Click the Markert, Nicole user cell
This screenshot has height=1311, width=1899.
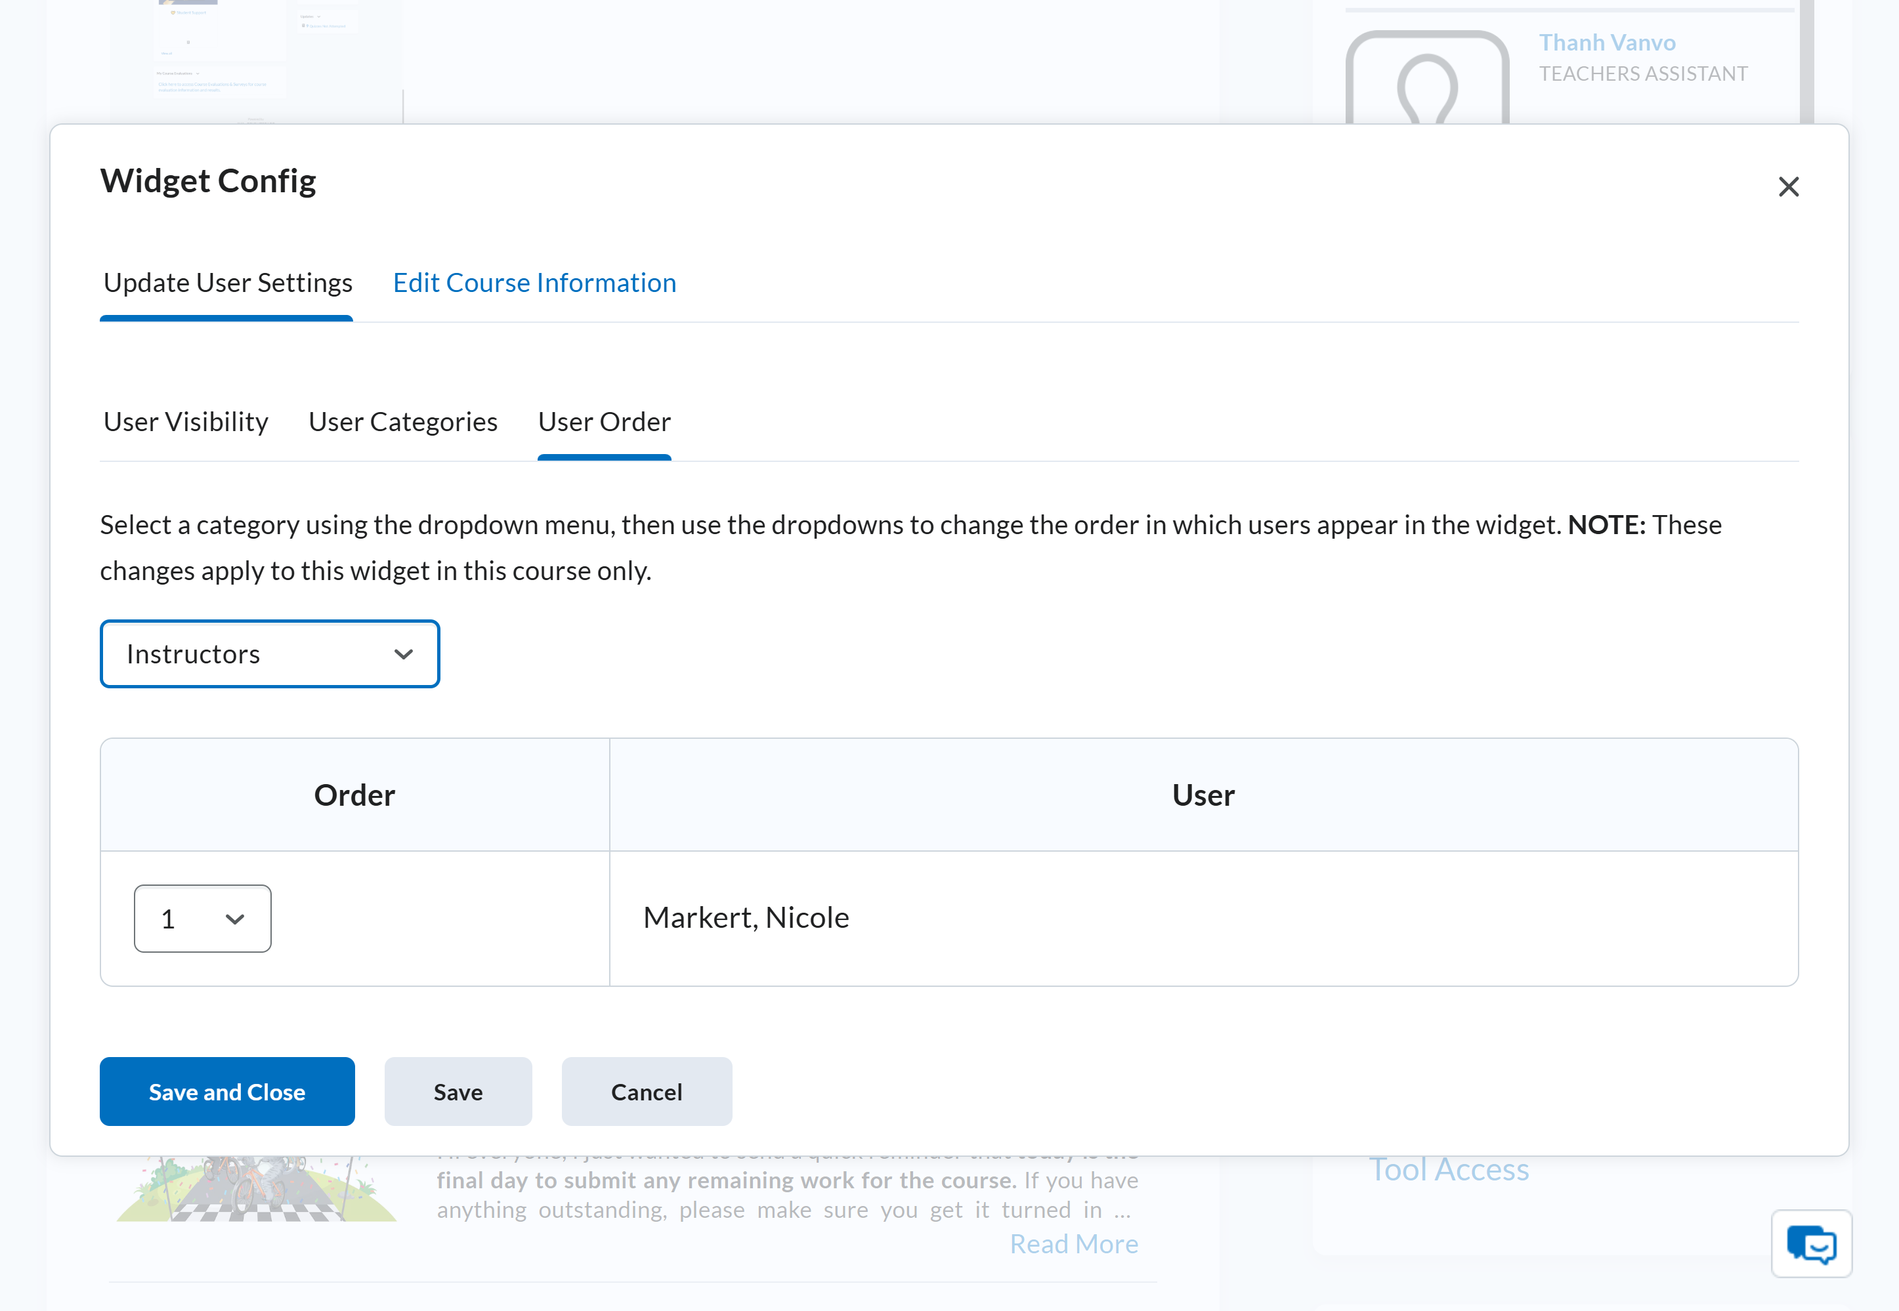pyautogui.click(x=1203, y=919)
